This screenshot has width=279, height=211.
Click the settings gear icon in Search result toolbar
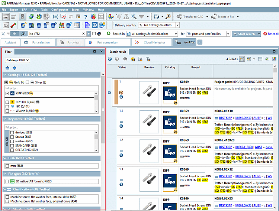point(125,59)
